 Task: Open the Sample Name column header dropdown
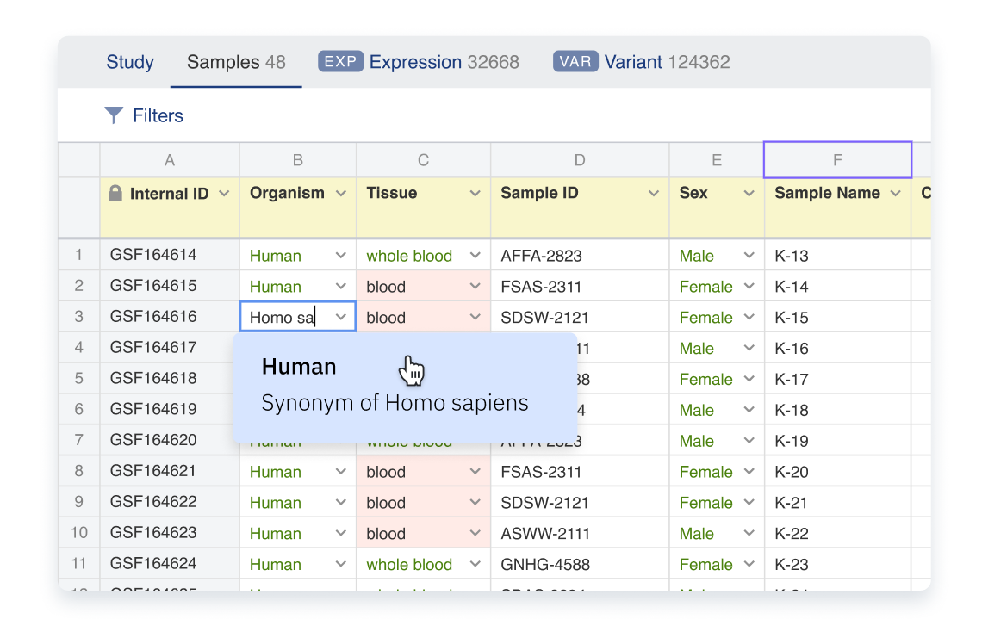896,194
